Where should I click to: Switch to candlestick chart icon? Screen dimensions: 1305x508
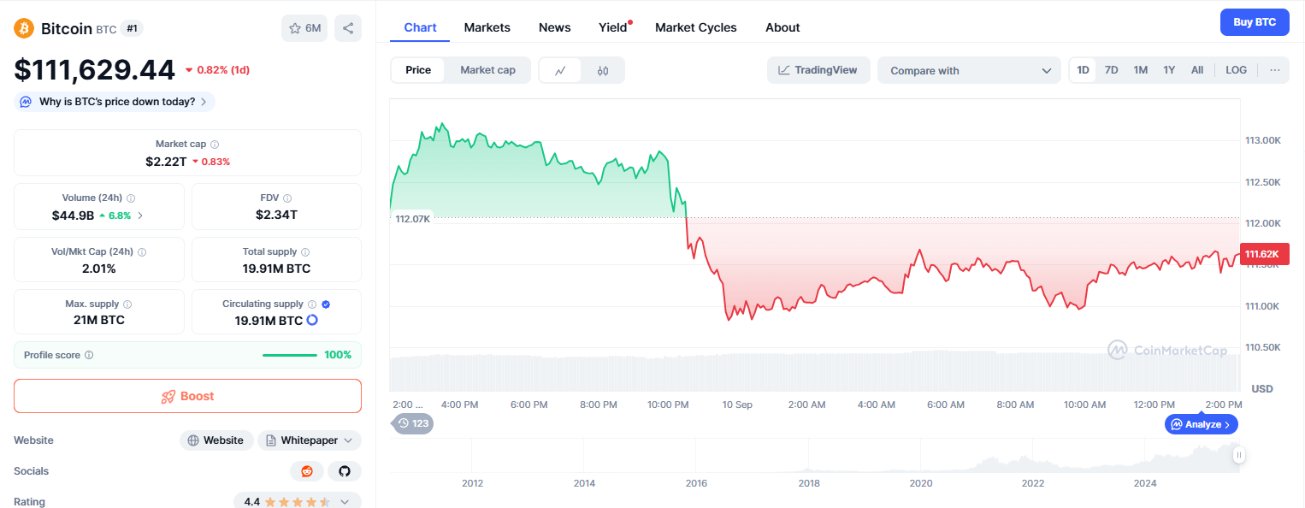pyautogui.click(x=603, y=70)
